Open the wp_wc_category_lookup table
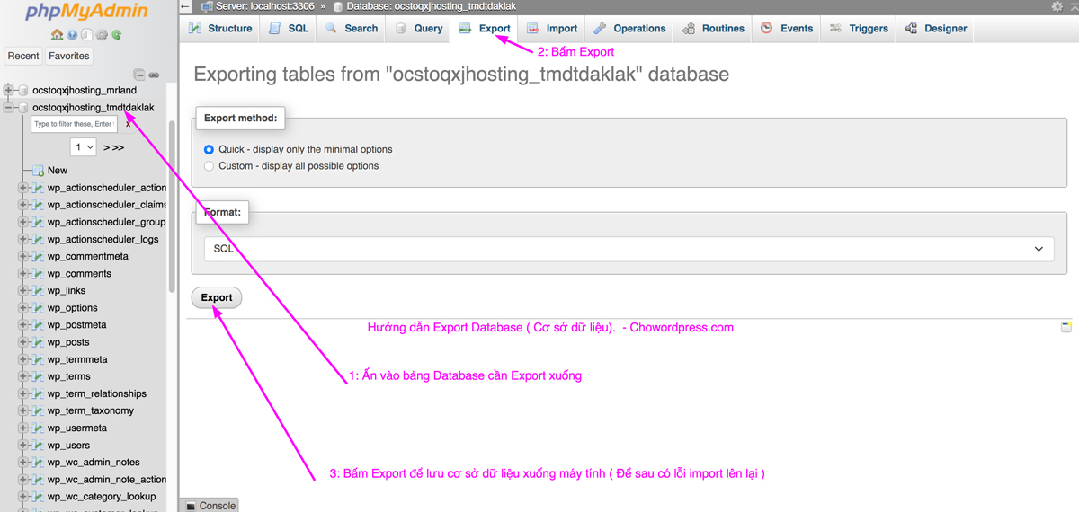1079x512 pixels. coord(102,497)
